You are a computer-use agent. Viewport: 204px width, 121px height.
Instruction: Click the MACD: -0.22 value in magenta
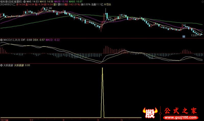click(53, 40)
